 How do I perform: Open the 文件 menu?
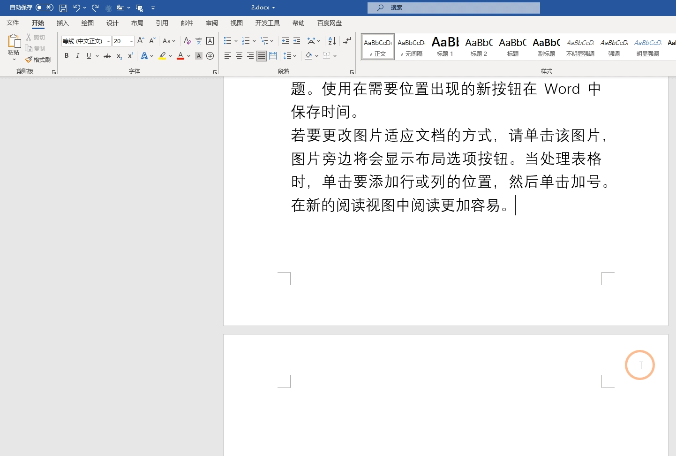click(x=13, y=23)
